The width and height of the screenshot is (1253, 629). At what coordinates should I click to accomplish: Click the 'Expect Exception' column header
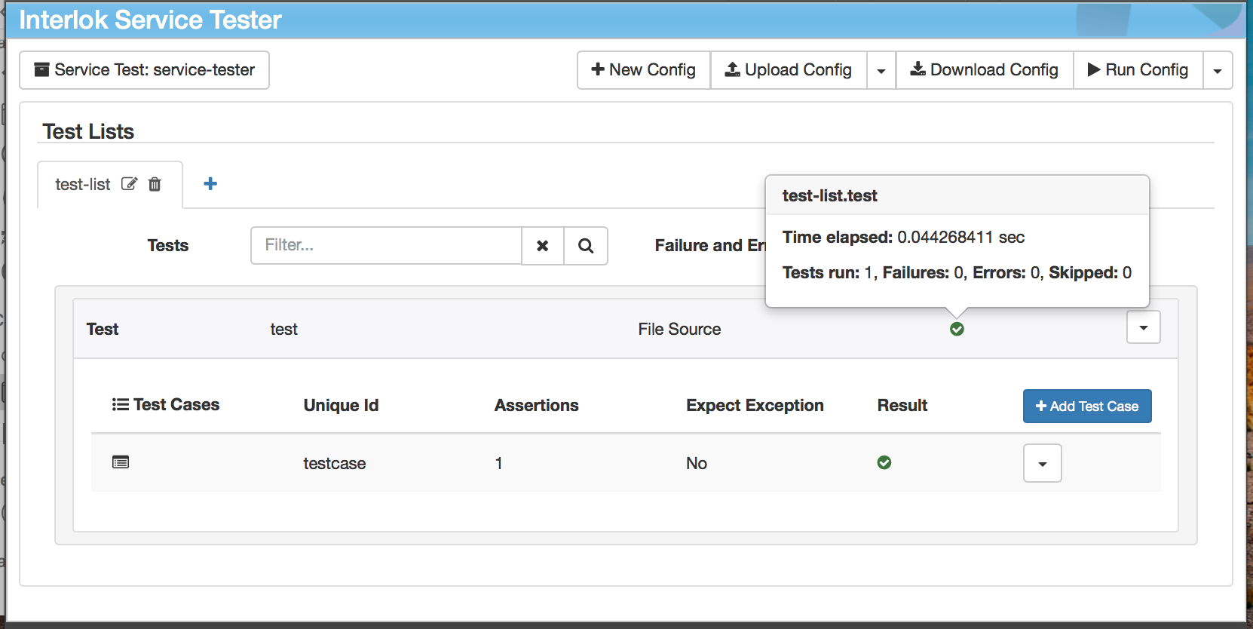[x=755, y=405]
